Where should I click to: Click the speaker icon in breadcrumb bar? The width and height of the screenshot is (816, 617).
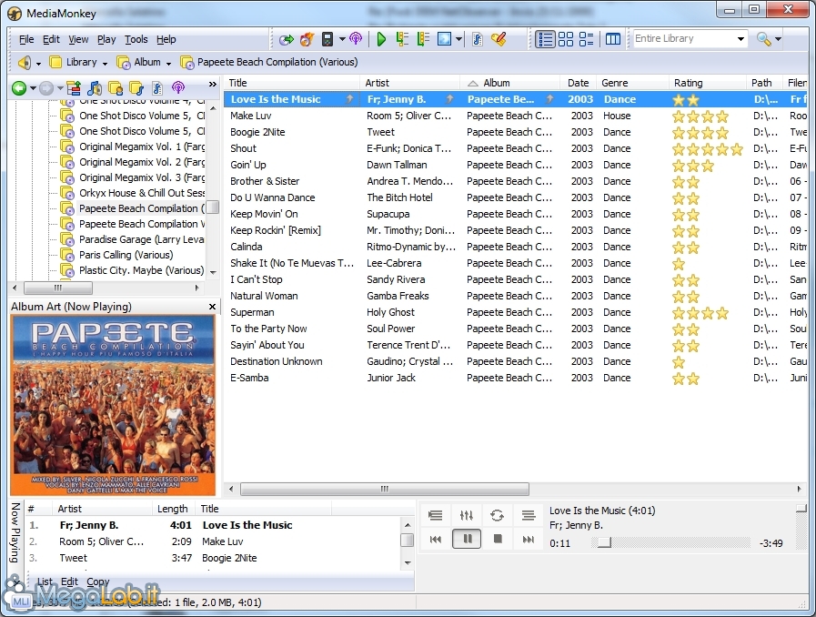click(x=25, y=63)
